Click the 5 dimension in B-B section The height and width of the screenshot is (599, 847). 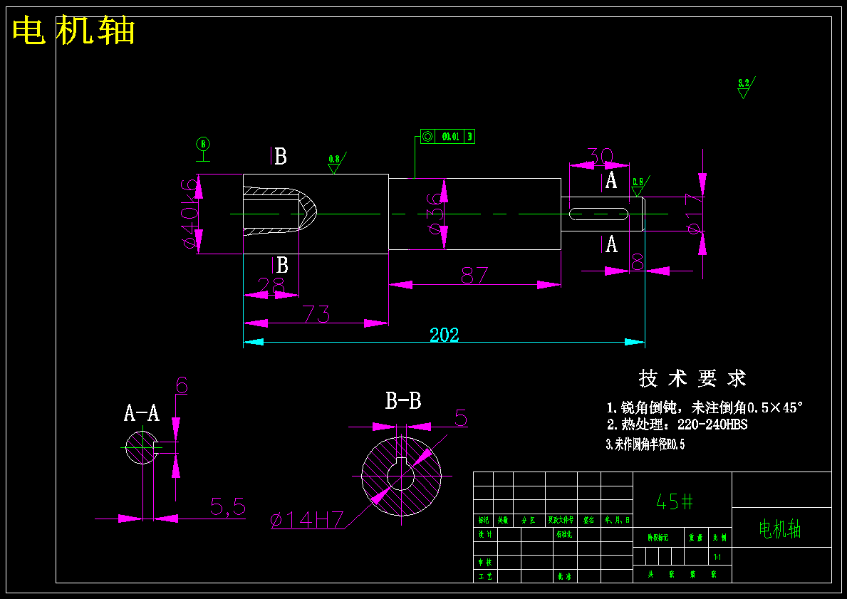click(x=461, y=417)
